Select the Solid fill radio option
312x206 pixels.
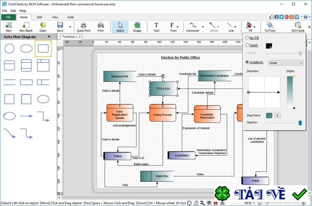(247, 45)
